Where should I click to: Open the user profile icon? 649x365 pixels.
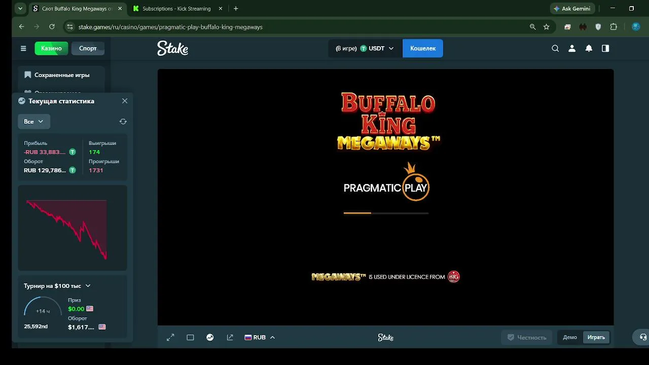(x=572, y=48)
